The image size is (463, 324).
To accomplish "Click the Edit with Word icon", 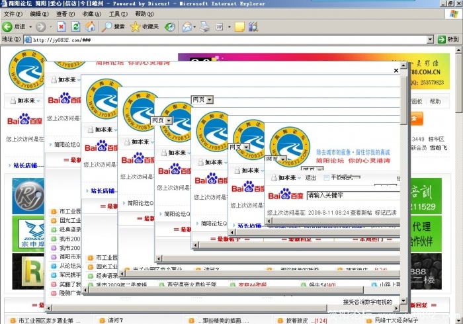I will (219, 27).
